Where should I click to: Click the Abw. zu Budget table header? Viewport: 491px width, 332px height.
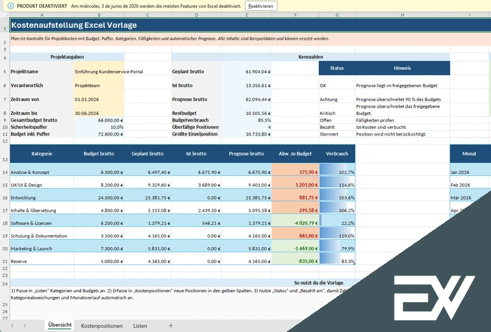click(295, 153)
